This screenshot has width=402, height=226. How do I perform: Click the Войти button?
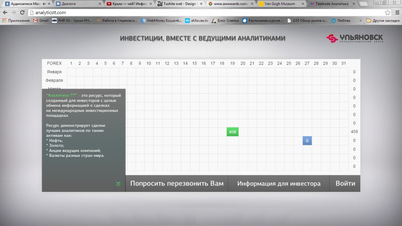click(345, 183)
